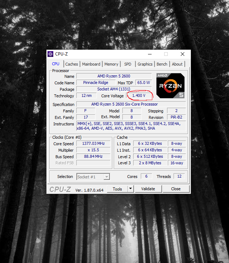The height and width of the screenshot is (263, 229).
Task: Click the Level 3 associativity 16-way
Action: pos(177,163)
